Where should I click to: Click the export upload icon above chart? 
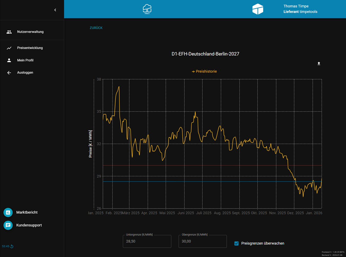pos(319,63)
